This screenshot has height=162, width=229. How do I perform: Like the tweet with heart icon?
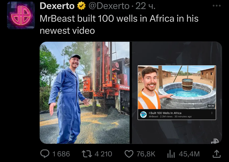point(129,154)
